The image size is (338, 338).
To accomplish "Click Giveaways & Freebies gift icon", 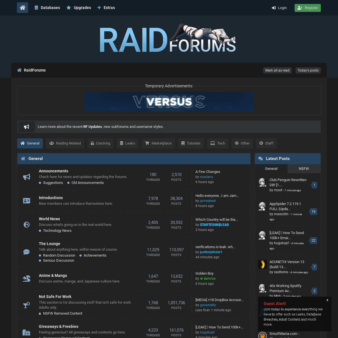I will (26, 332).
